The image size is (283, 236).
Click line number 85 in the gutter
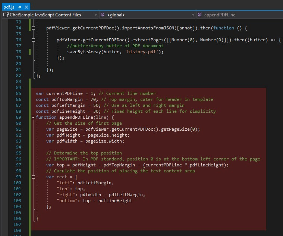tap(19, 93)
